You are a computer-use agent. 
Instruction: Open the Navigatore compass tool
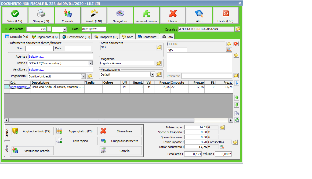point(120,16)
